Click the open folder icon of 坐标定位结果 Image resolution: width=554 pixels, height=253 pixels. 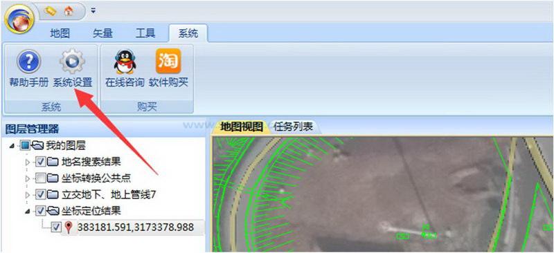[53, 211]
